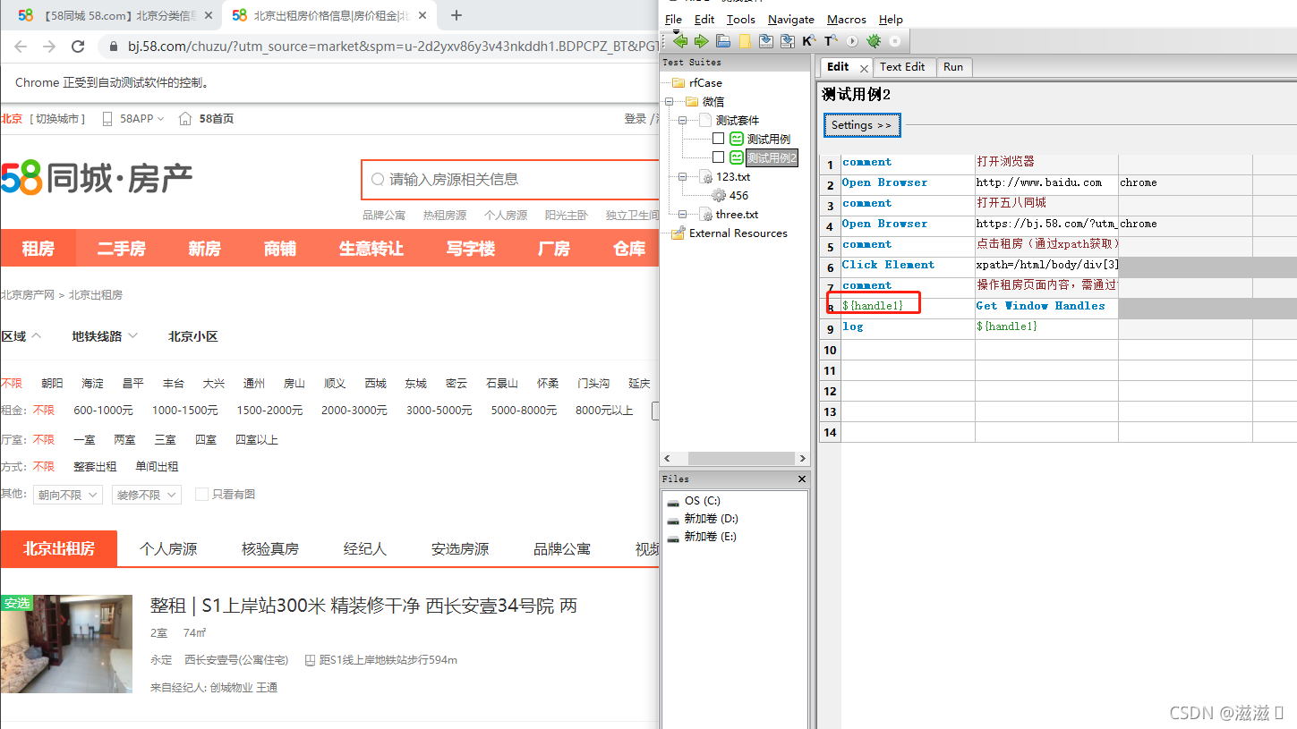
Task: Reload the Chrome page
Action: click(x=78, y=47)
